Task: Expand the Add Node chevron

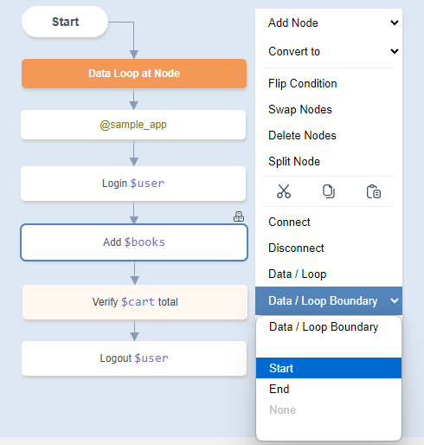Action: pos(395,23)
